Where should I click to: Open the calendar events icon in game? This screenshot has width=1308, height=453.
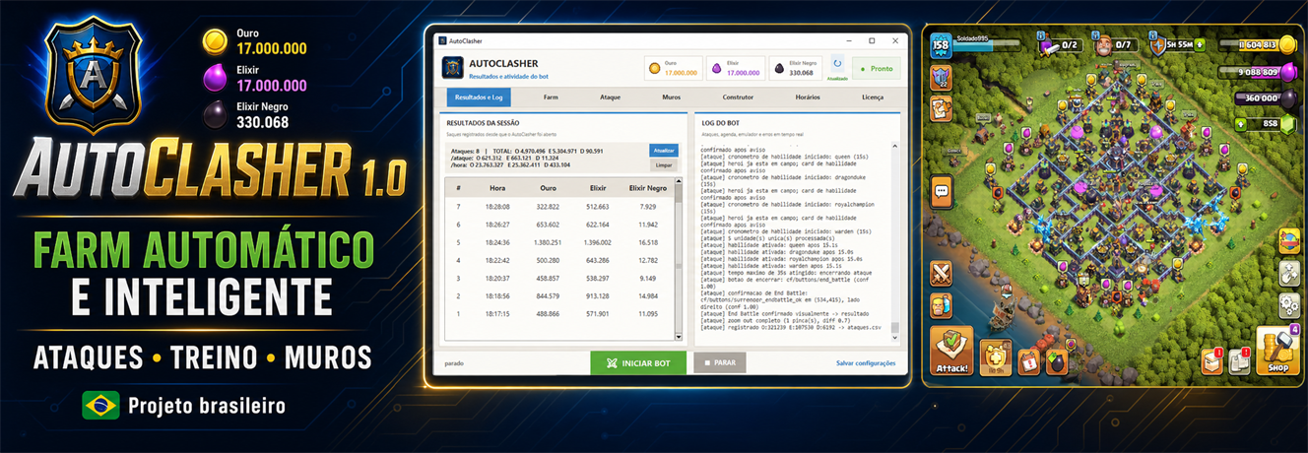[x=1029, y=362]
